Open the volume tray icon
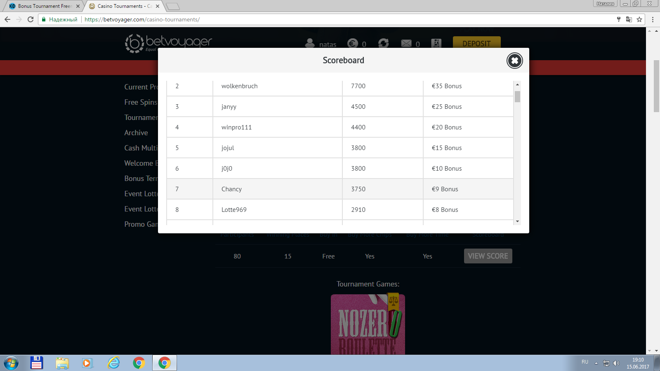Image resolution: width=660 pixels, height=371 pixels. (x=616, y=363)
